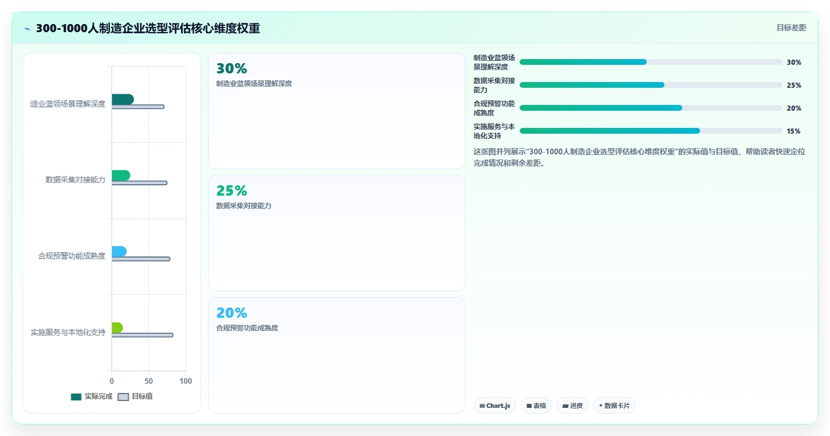Click the progress label 制造业蓝领场景理解深度
Screen dimensions: 830x436
[494, 62]
